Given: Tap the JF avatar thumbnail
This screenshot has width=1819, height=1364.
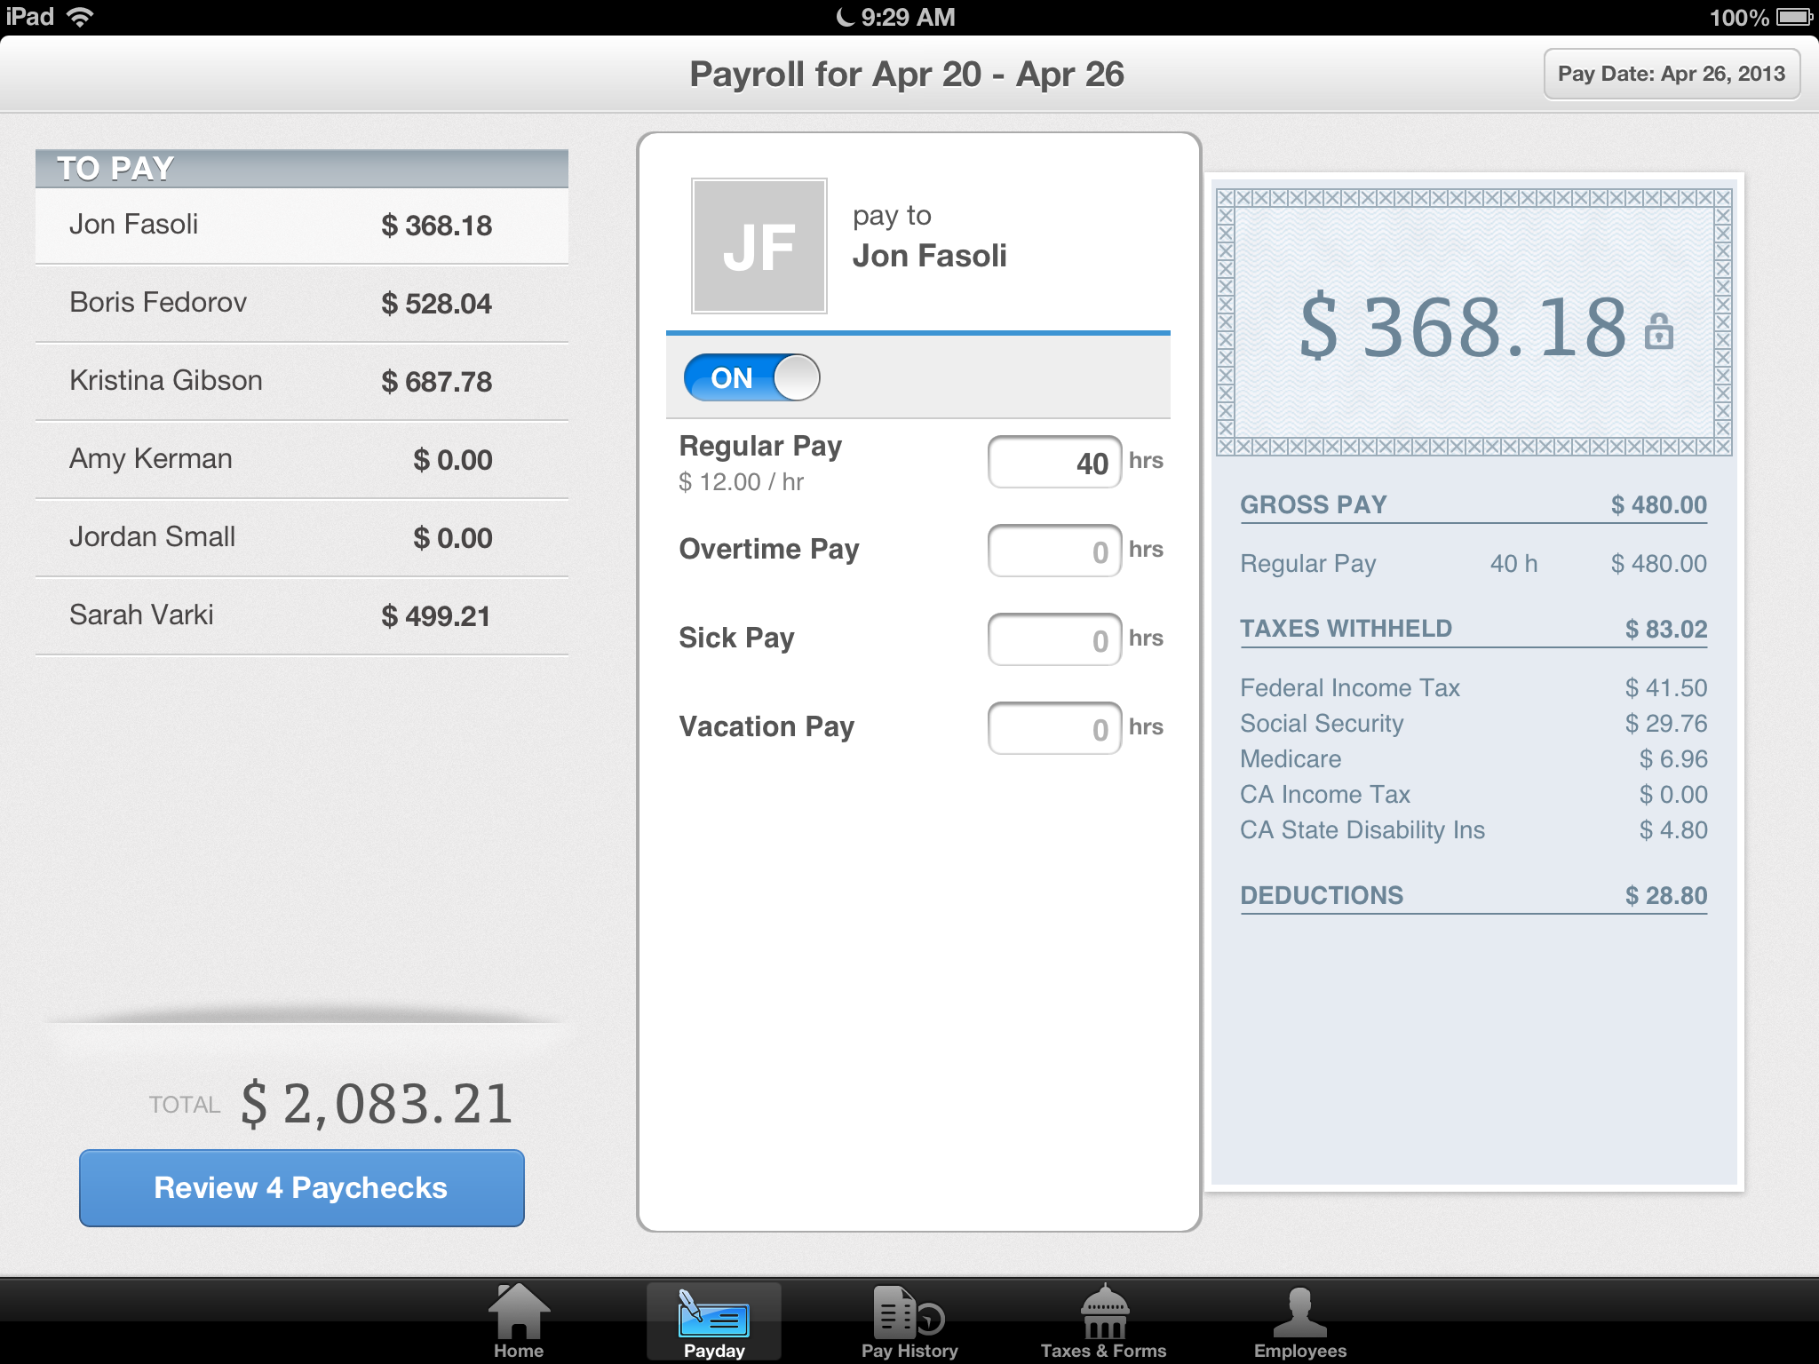Looking at the screenshot, I should pos(759,246).
